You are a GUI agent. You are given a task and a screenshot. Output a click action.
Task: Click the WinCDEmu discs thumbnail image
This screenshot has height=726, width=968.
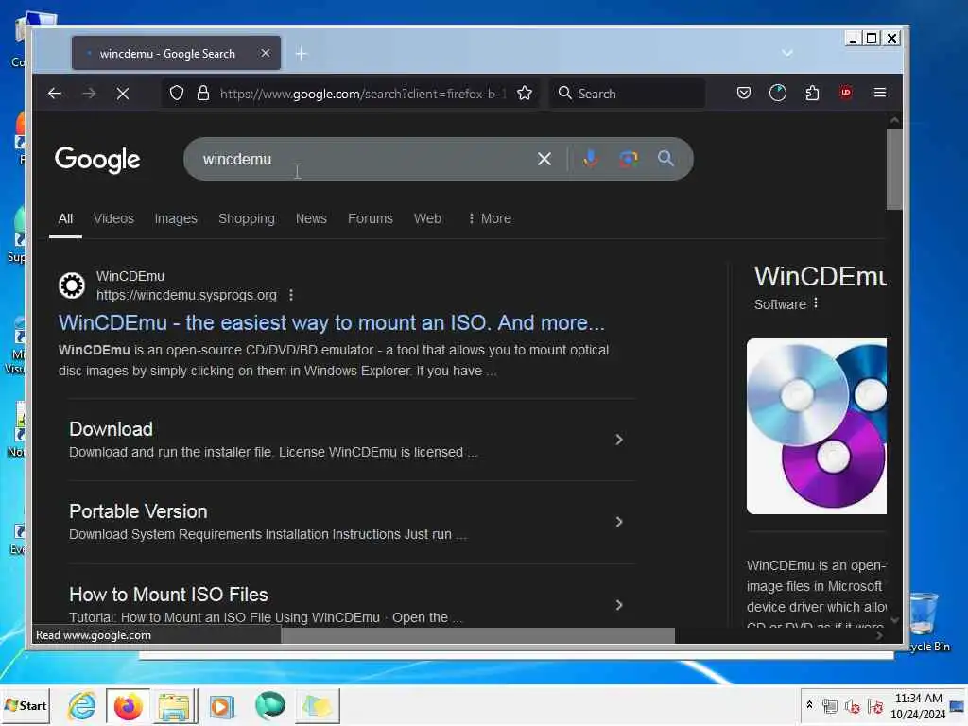point(817,426)
